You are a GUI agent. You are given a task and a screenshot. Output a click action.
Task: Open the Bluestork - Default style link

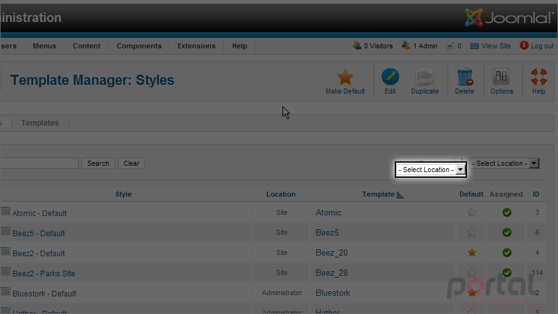pyautogui.click(x=45, y=294)
